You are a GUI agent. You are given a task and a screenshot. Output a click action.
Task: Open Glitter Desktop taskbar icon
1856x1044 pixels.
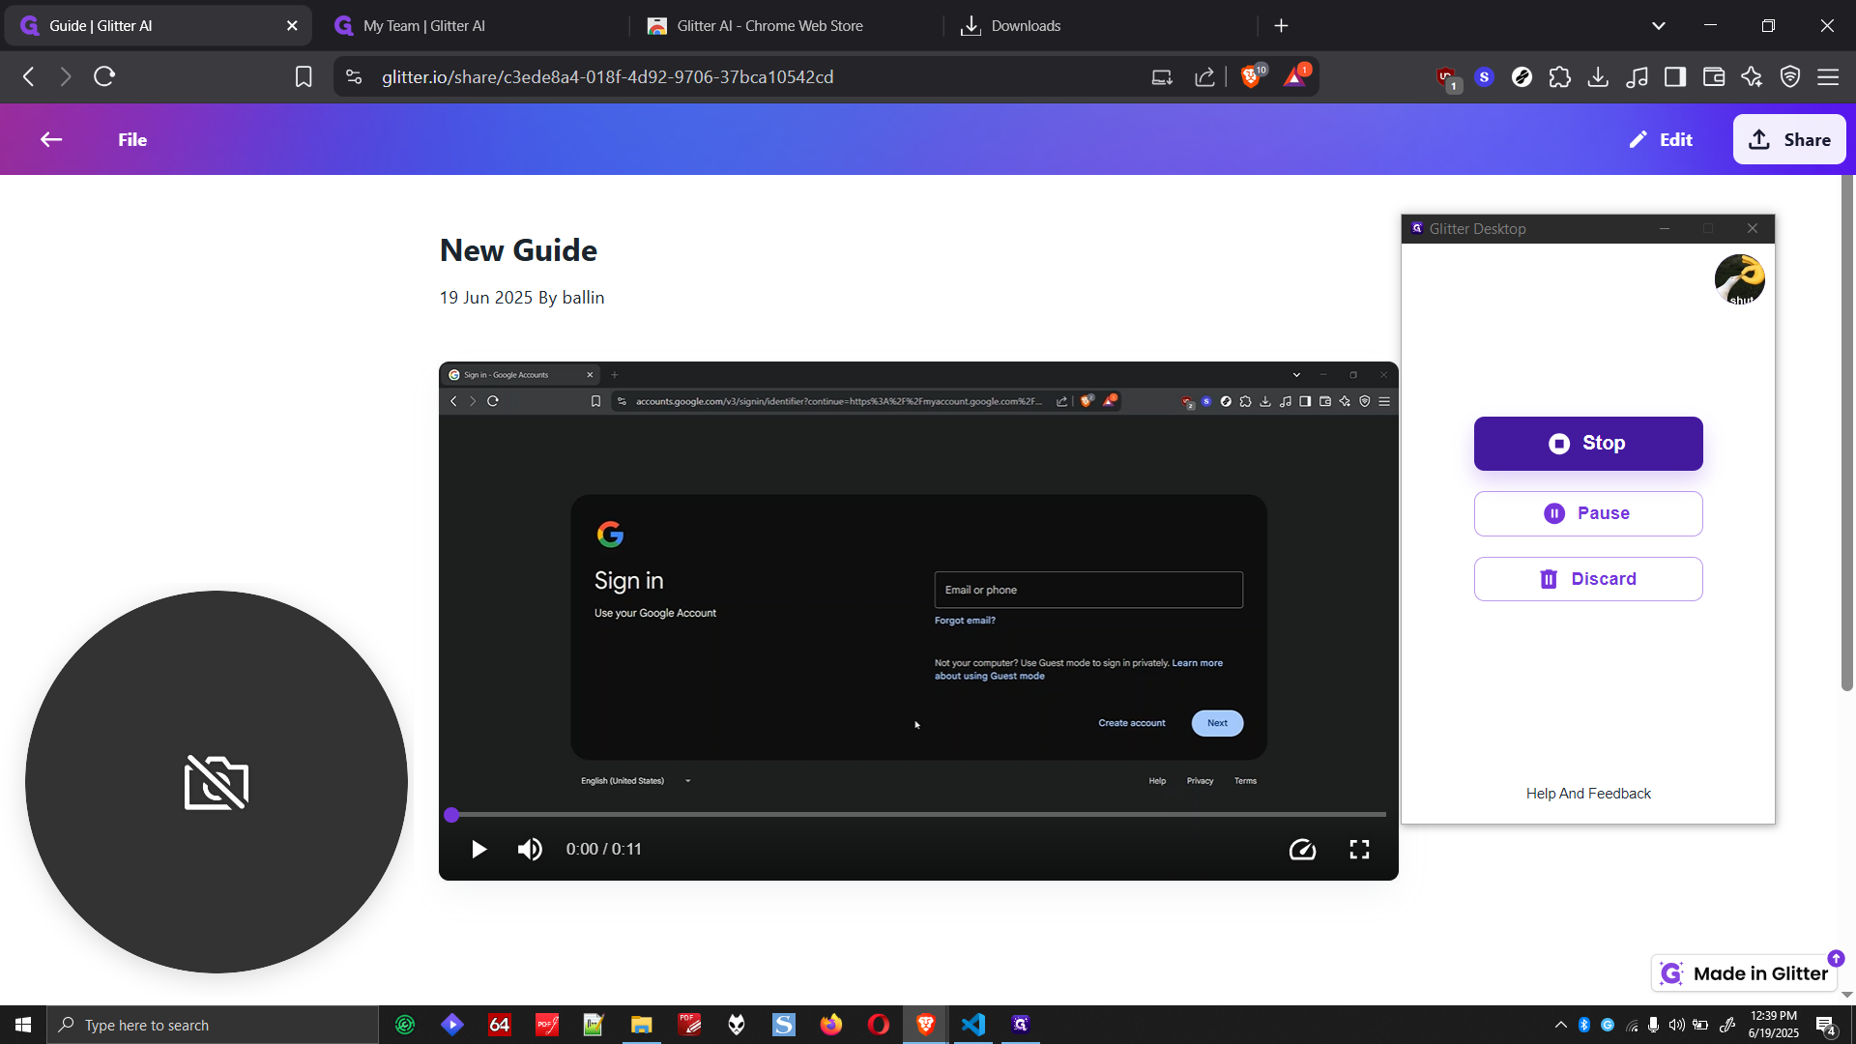click(x=1021, y=1025)
